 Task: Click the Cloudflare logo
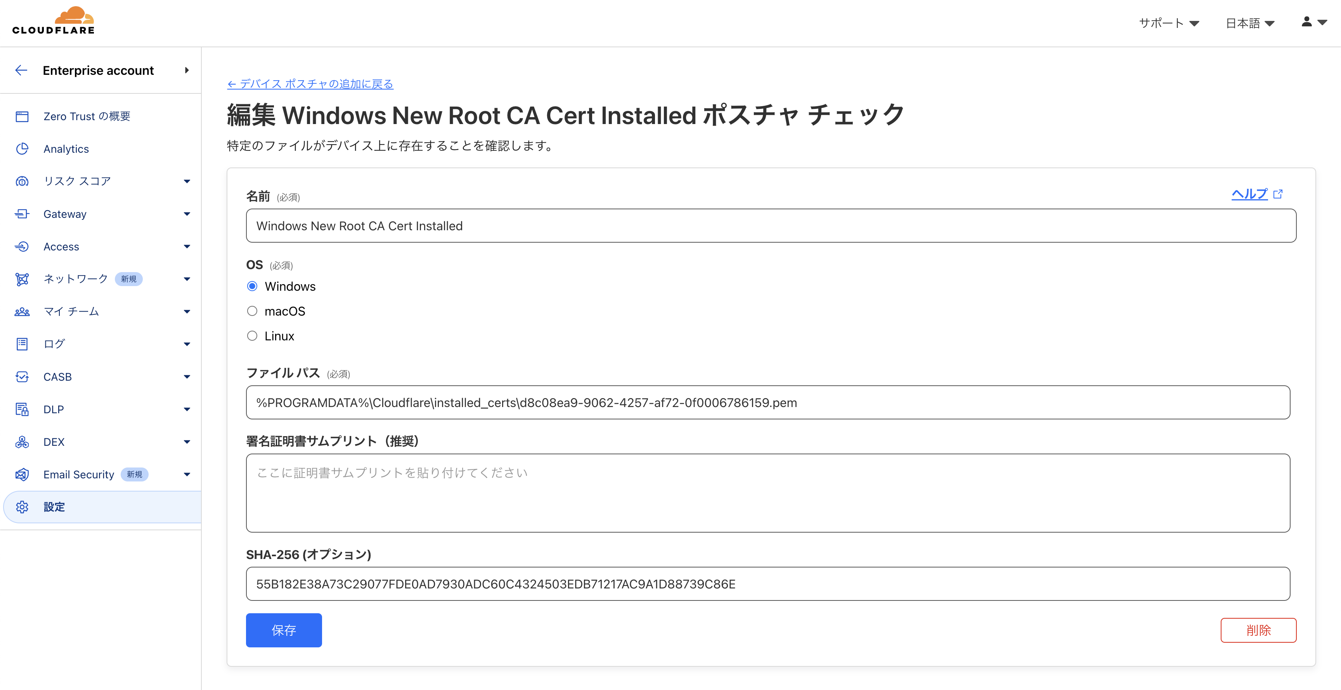pyautogui.click(x=54, y=21)
